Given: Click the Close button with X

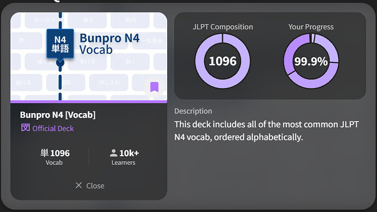Looking at the screenshot, I should point(90,186).
